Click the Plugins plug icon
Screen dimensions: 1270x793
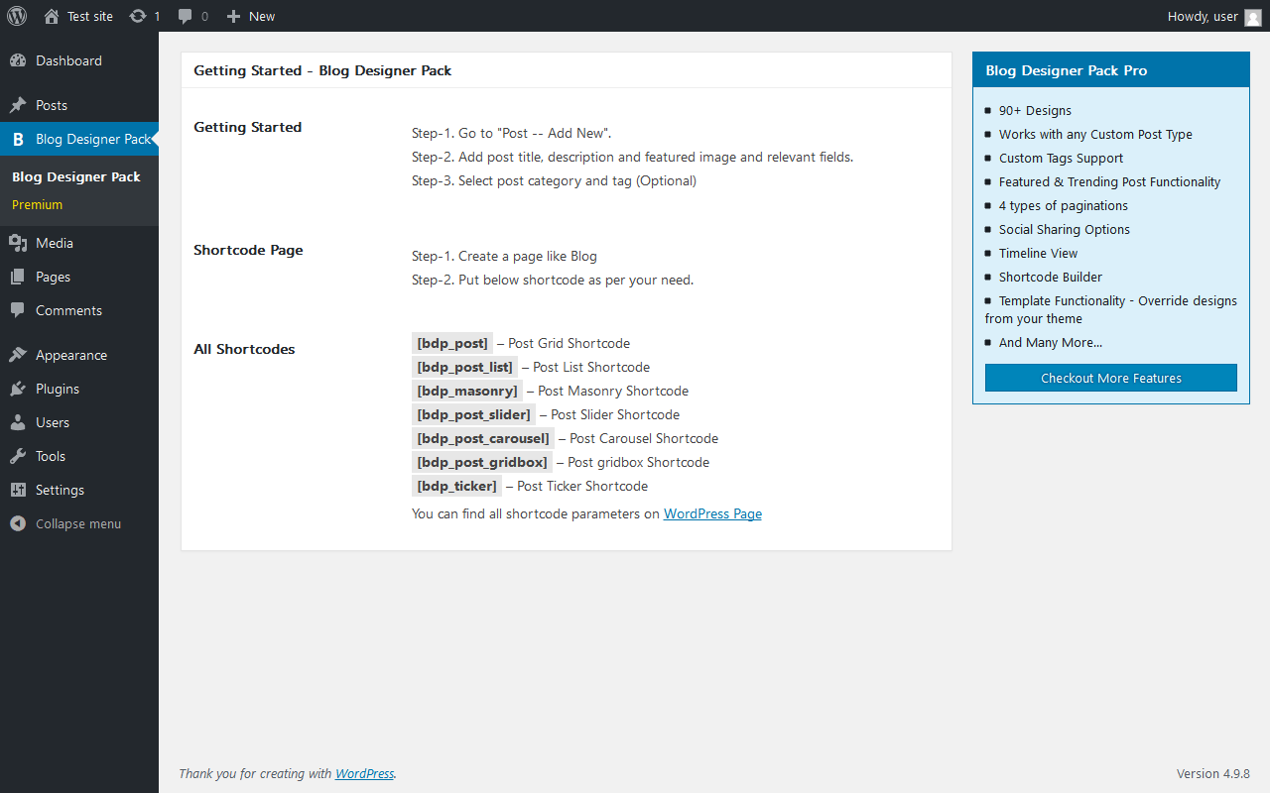point(18,389)
